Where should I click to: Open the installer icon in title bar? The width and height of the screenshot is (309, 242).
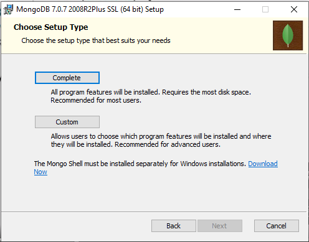pyautogui.click(x=8, y=9)
